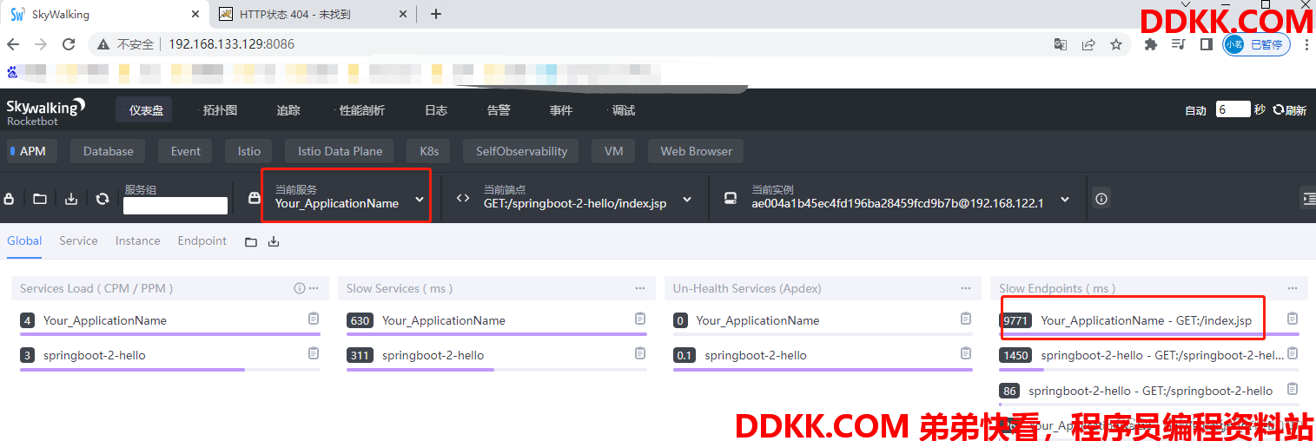Toggle the 自动 auto-refresh option
The height and width of the screenshot is (441, 1316).
[x=1196, y=110]
